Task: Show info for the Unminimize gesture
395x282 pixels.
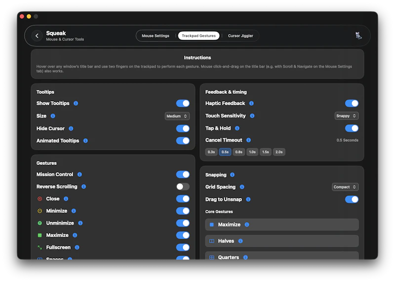Action: coord(80,223)
